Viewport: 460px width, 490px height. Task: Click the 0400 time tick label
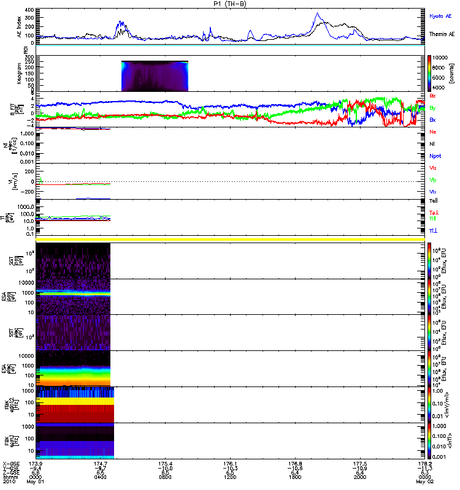coord(100,477)
